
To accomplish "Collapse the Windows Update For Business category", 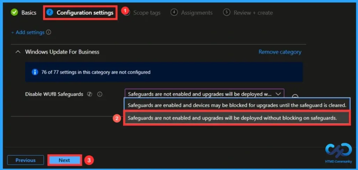I will [x=18, y=52].
